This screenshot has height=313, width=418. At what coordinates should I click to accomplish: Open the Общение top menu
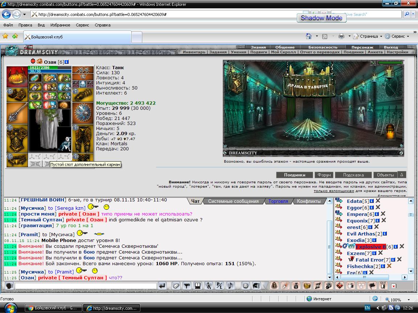pyautogui.click(x=285, y=47)
